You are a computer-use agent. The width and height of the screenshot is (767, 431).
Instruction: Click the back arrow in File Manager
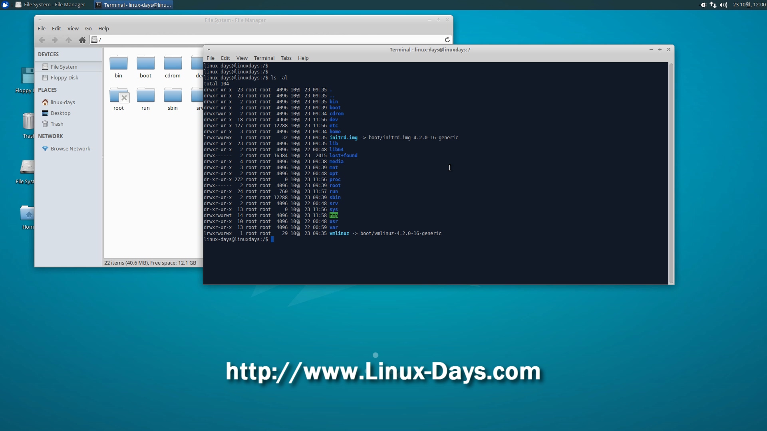click(x=42, y=40)
